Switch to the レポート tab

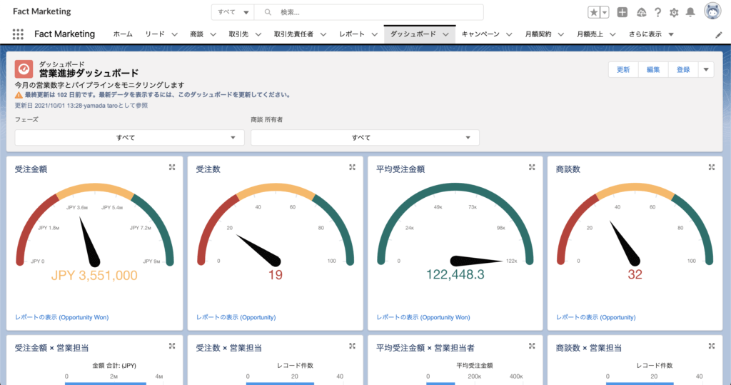click(352, 34)
